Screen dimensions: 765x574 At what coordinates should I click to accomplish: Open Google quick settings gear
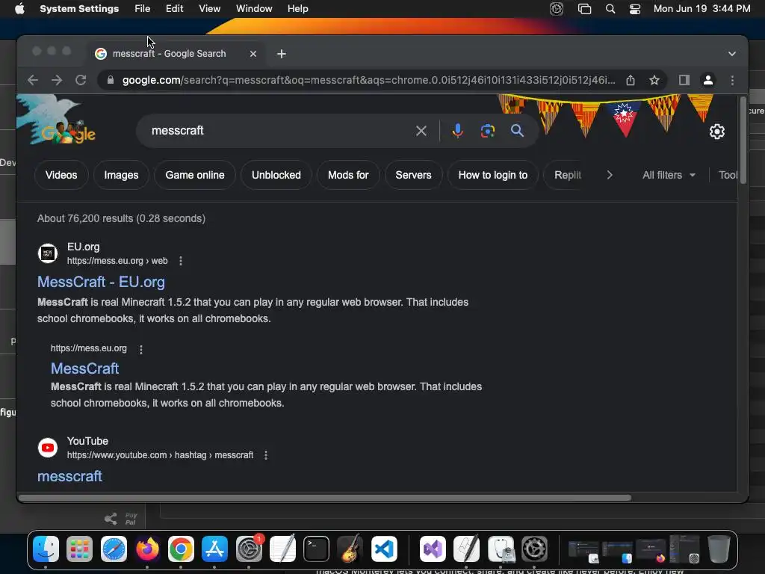tap(716, 132)
